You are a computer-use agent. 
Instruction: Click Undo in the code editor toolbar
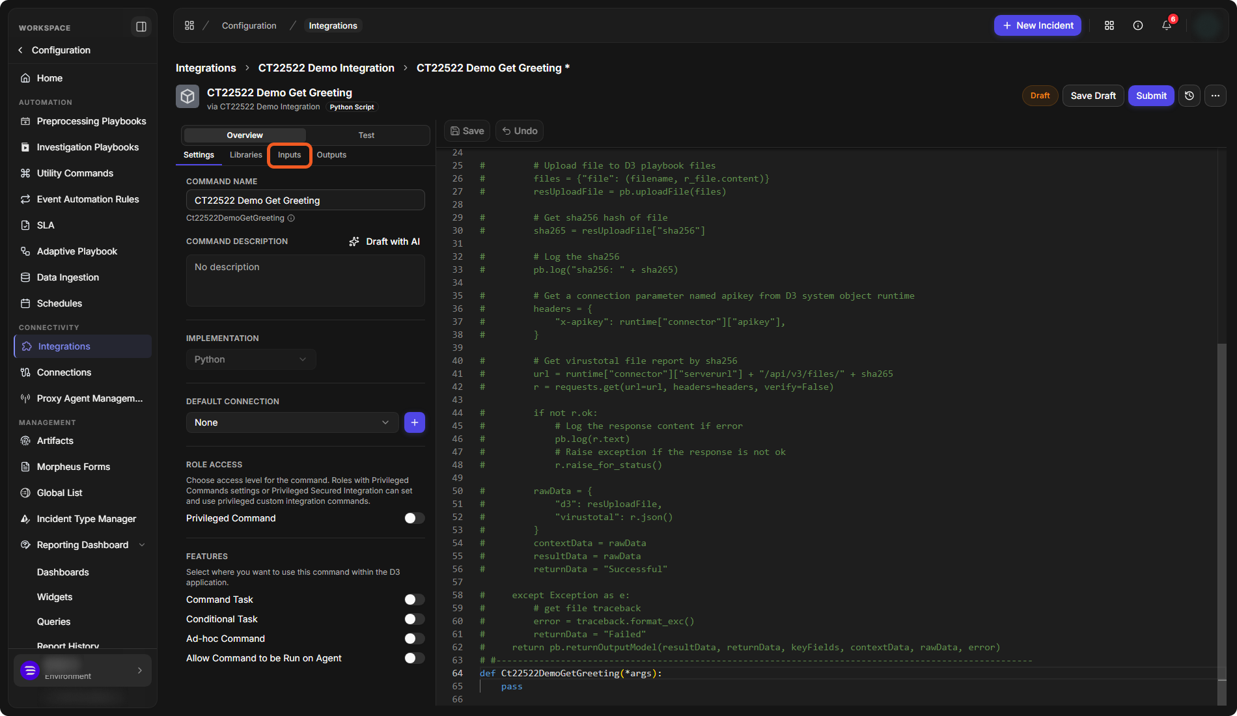coord(520,131)
